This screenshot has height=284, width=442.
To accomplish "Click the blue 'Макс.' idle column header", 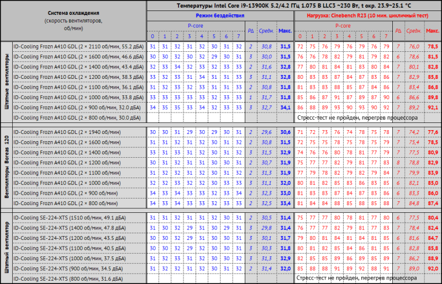I will pos(285,31).
